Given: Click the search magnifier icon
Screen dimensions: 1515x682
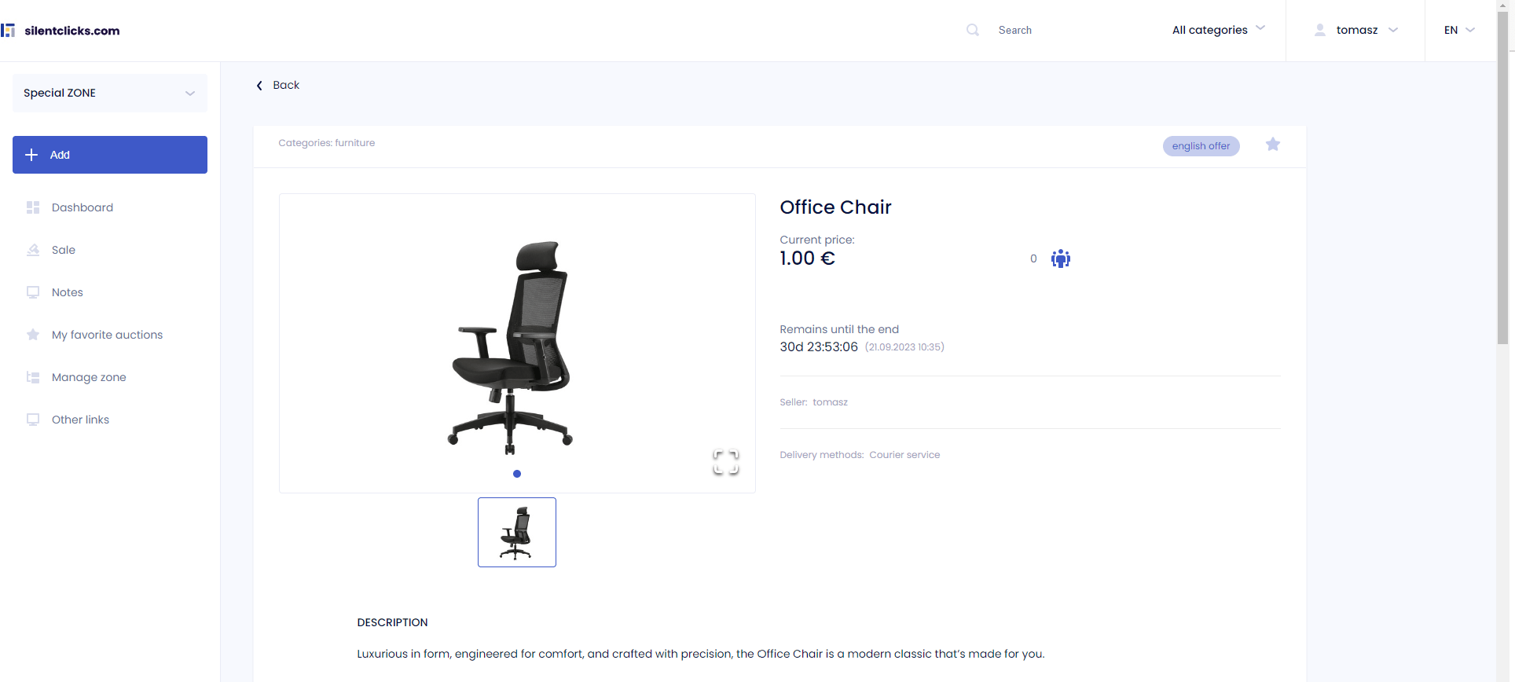Looking at the screenshot, I should [x=973, y=30].
